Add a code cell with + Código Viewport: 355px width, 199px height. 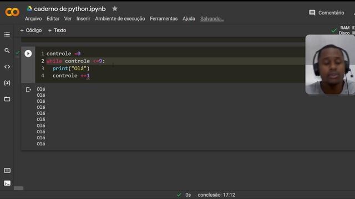31,30
